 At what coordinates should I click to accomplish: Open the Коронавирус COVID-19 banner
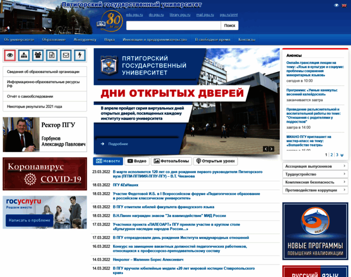pos(45,174)
